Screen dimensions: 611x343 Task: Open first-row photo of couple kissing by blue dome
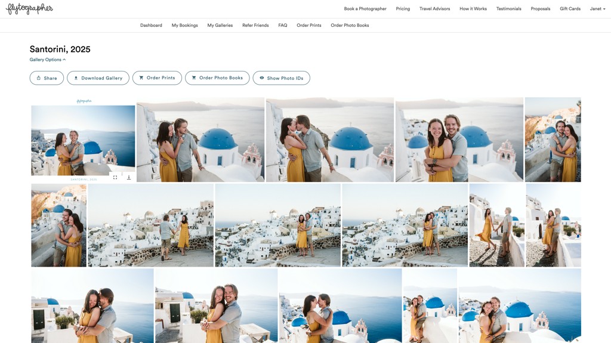(329, 140)
